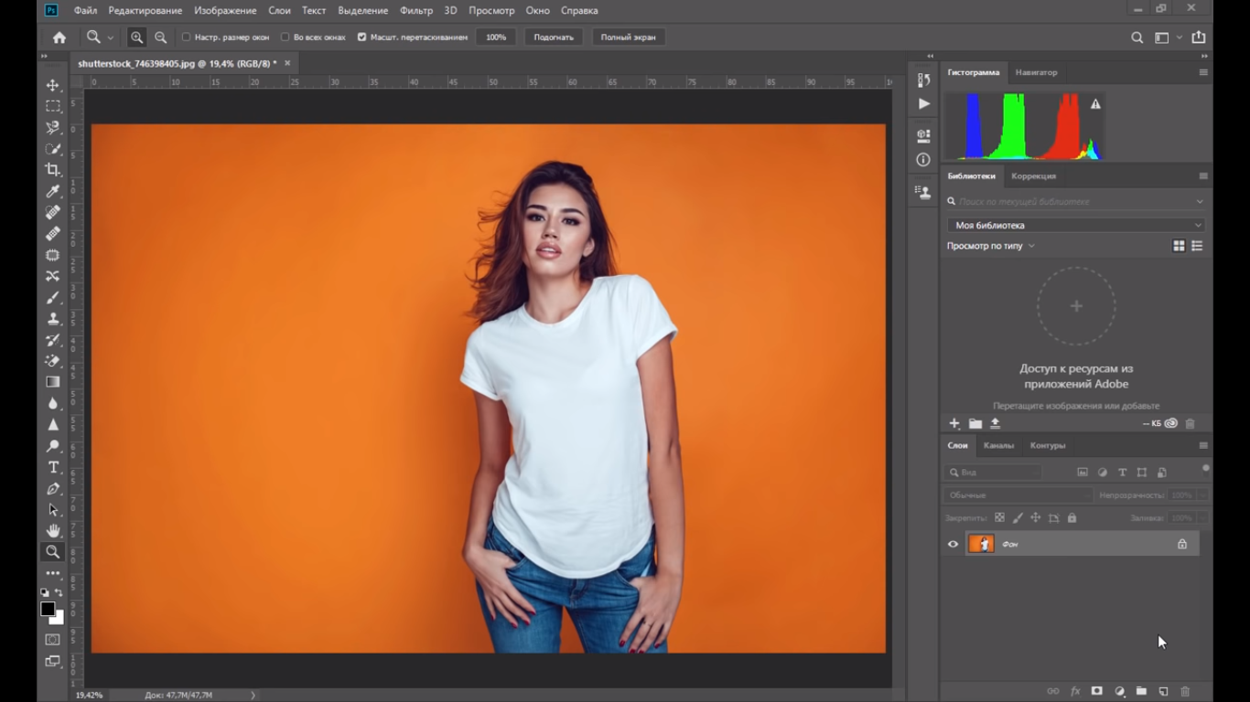Toggle Quick Mask mode

pyautogui.click(x=53, y=640)
